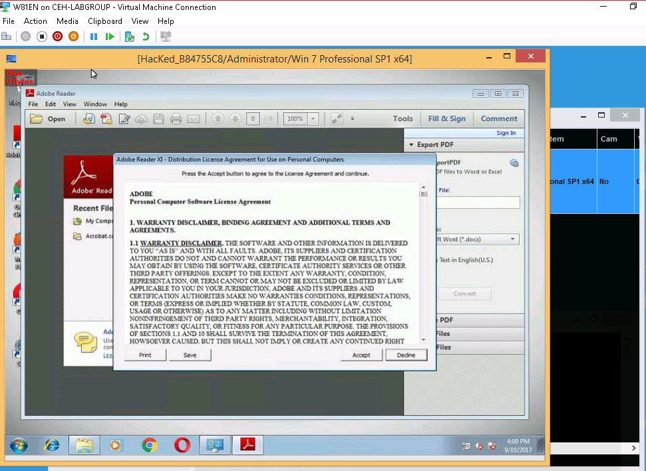Click the license text scrollbar down arrow
Image resolution: width=646 pixels, height=471 pixels.
click(424, 339)
